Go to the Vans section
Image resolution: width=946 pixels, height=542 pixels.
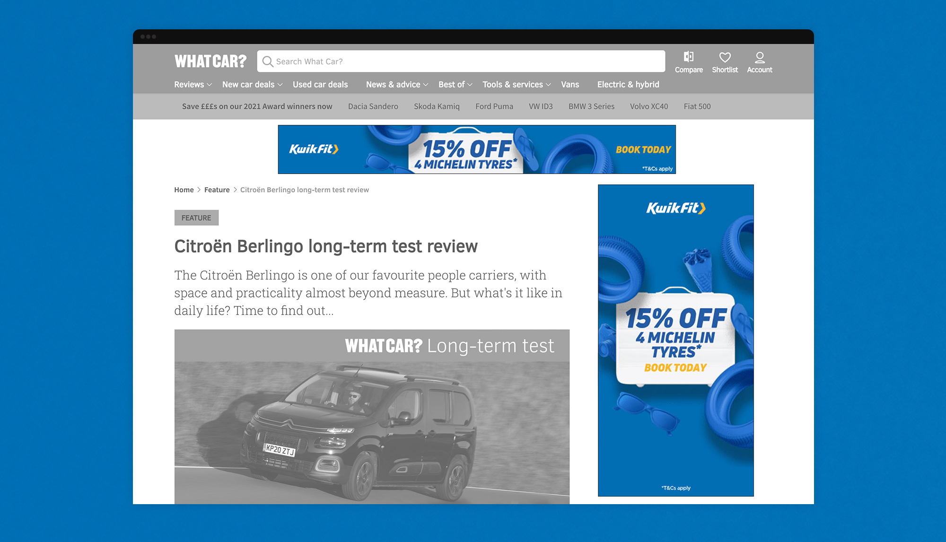pos(570,85)
